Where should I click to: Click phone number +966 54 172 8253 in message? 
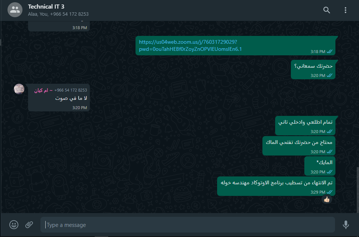pos(71,90)
